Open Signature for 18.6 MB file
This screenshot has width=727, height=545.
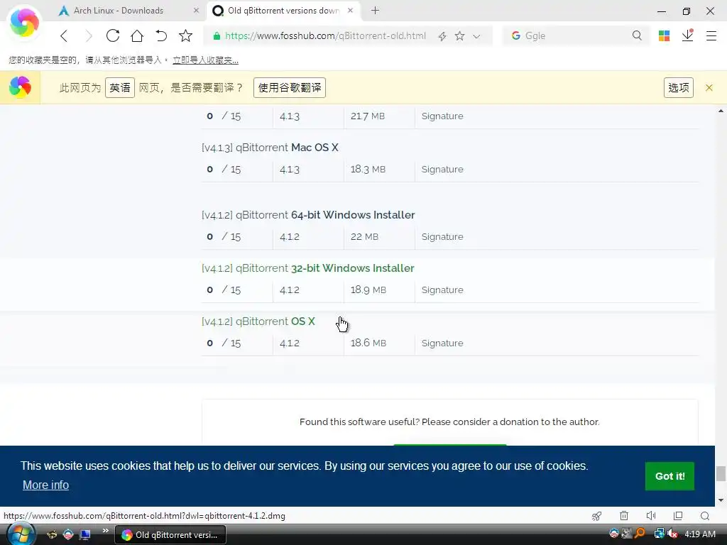[442, 343]
